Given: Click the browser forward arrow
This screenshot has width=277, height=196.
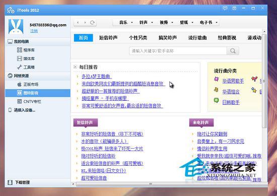Looking at the screenshot, I should [85, 23].
